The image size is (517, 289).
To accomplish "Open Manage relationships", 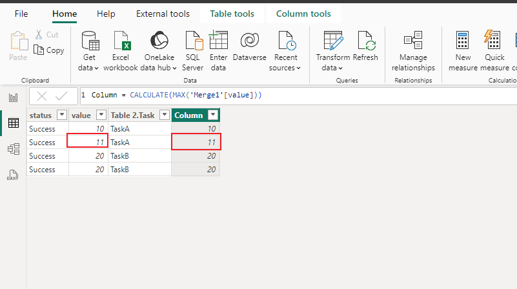I will point(413,51).
